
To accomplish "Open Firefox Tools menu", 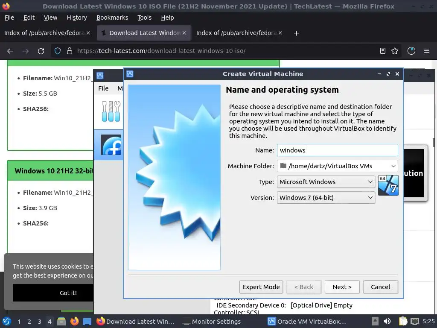I will (144, 18).
